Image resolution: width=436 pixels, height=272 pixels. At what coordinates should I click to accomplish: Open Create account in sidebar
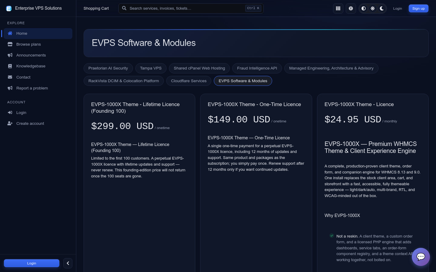coord(38,123)
